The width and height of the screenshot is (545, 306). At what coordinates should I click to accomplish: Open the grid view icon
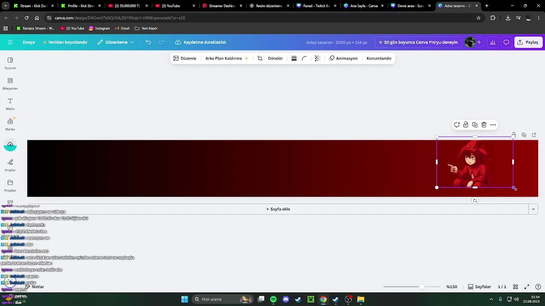pyautogui.click(x=515, y=287)
